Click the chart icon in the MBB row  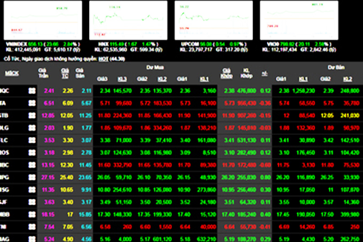31,214
